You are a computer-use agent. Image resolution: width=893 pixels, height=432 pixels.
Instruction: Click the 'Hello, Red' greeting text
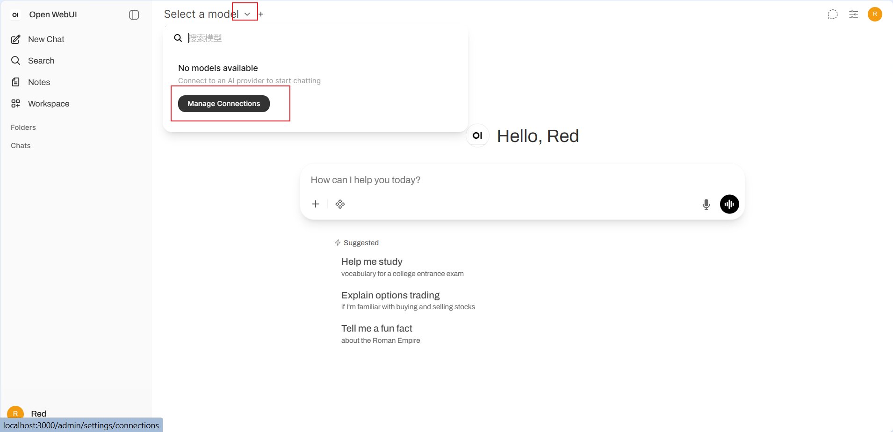coord(538,136)
